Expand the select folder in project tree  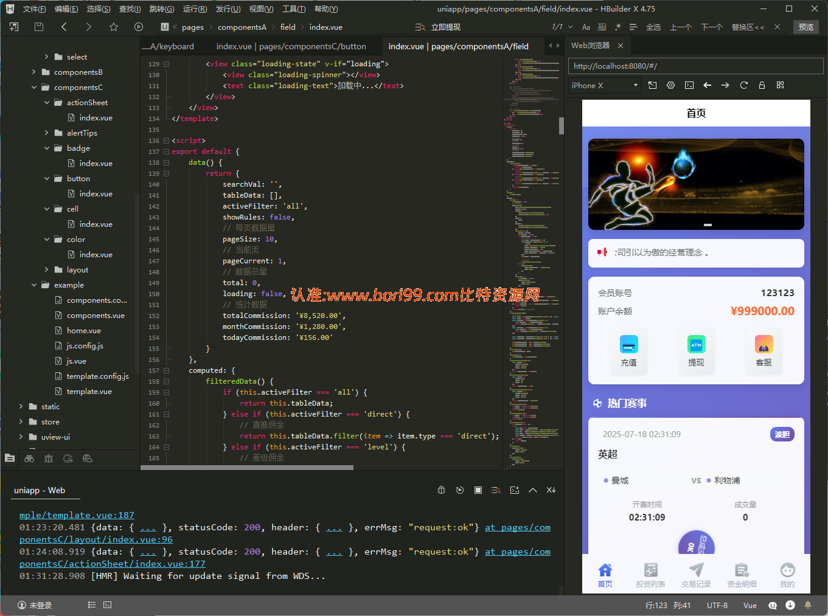(x=46, y=57)
